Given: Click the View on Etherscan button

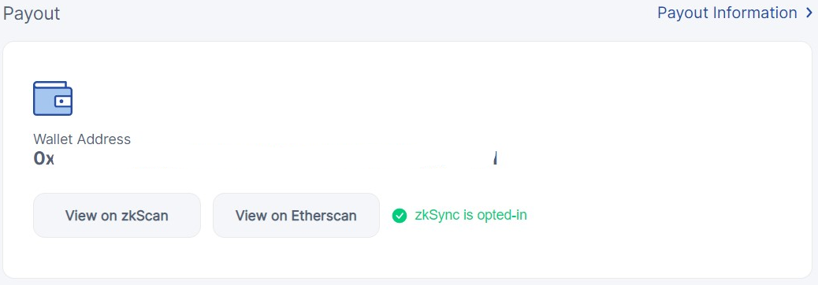Looking at the screenshot, I should tap(296, 215).
